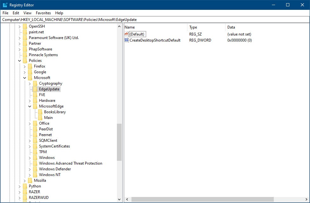Open the File menu
310x203 pixels.
point(5,13)
